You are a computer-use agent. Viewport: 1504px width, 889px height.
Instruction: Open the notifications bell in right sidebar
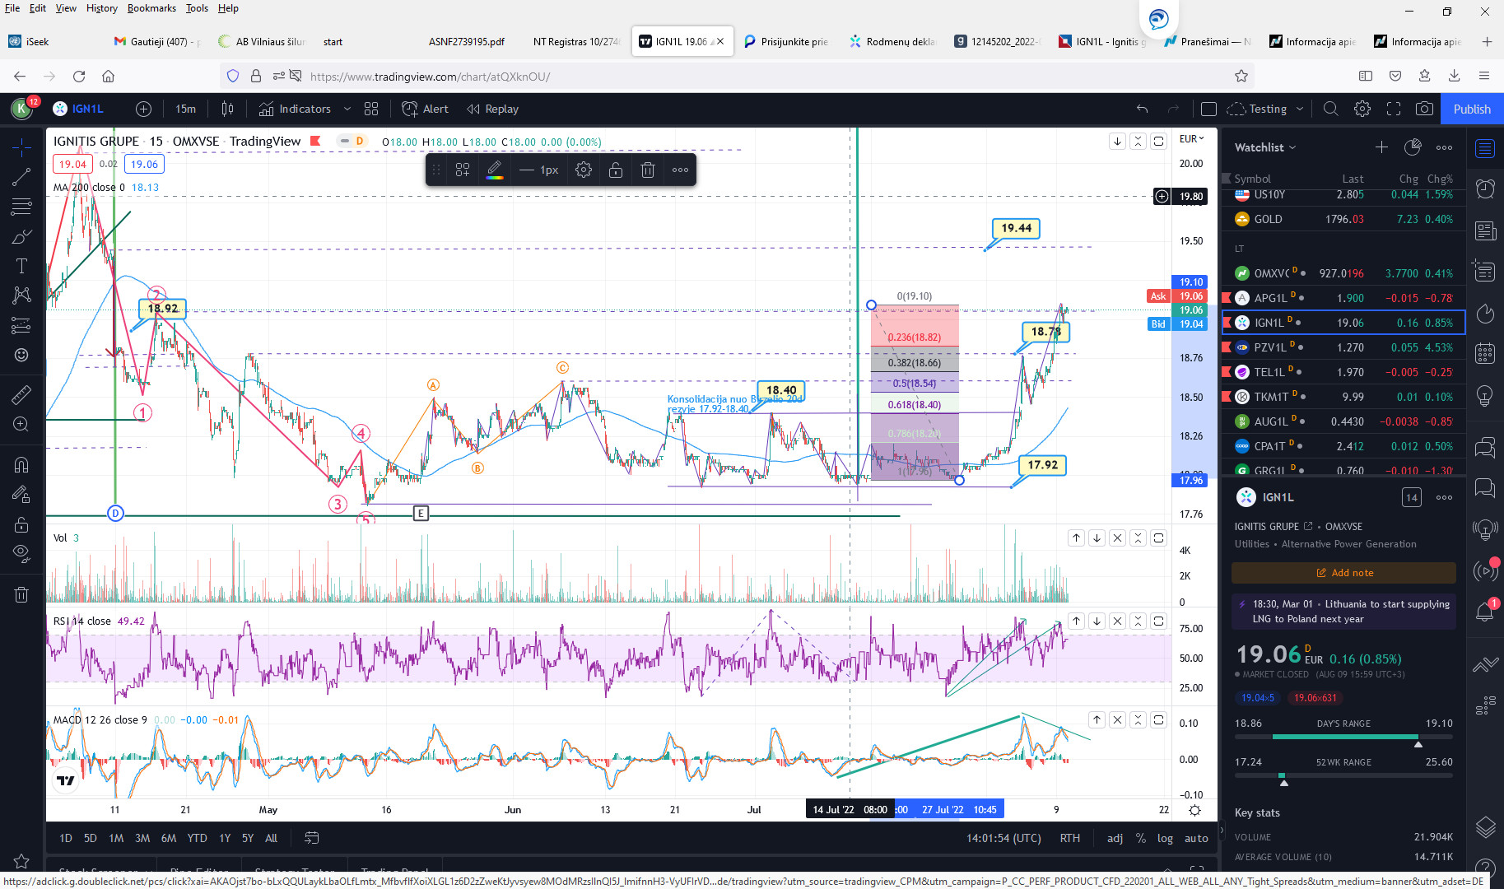[1485, 612]
